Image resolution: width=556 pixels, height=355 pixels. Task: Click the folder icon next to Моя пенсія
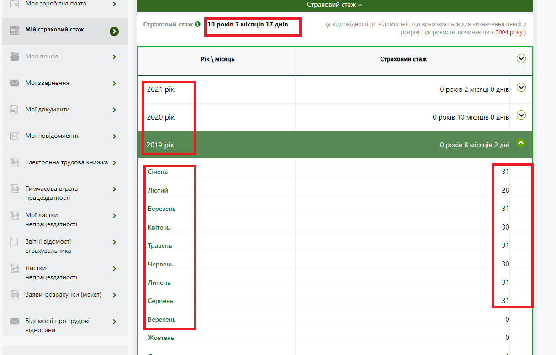(x=15, y=57)
